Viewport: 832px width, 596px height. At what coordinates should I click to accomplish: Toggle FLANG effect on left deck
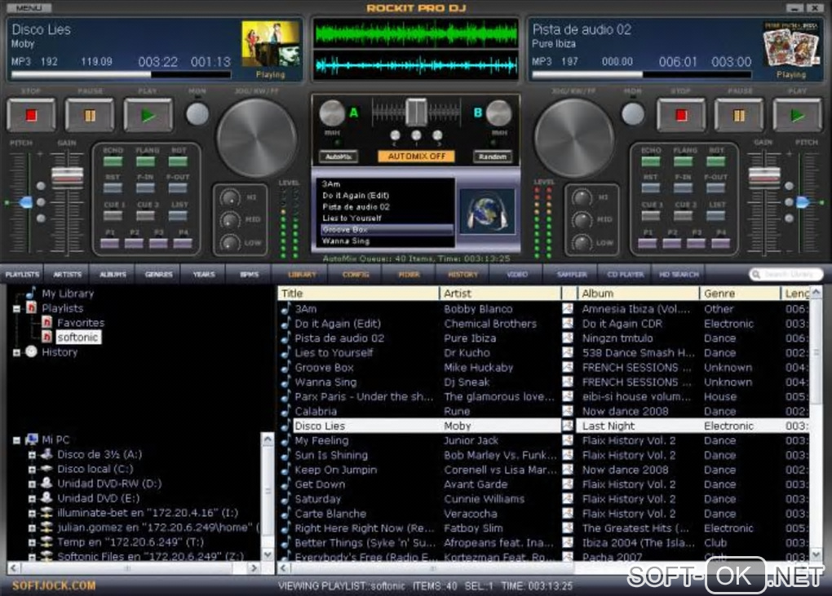(145, 161)
